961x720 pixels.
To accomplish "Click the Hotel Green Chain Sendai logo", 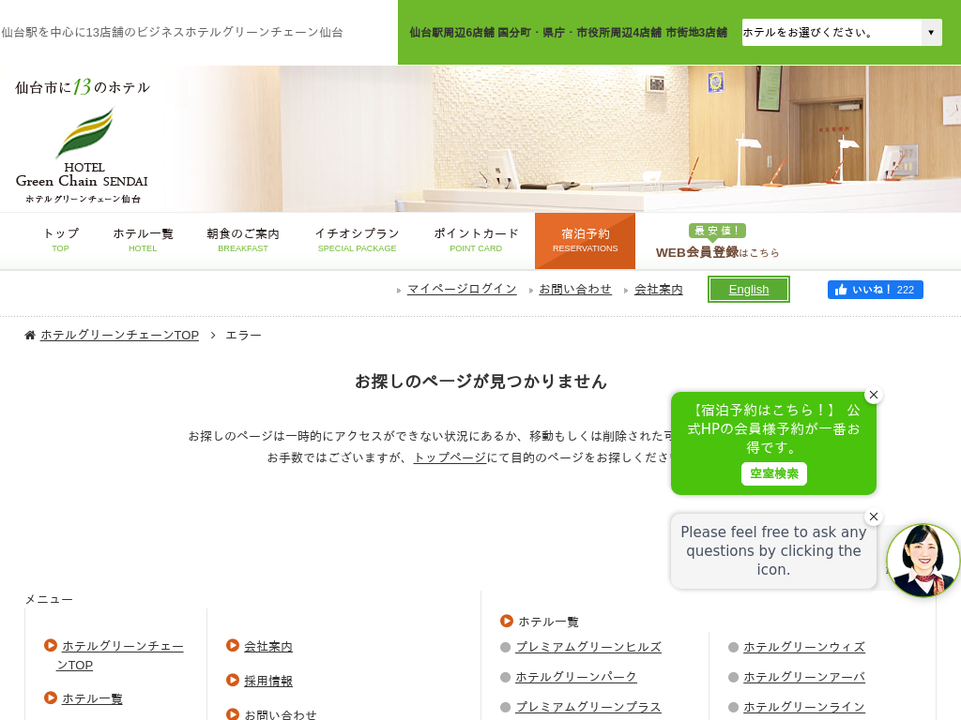I will tap(83, 141).
